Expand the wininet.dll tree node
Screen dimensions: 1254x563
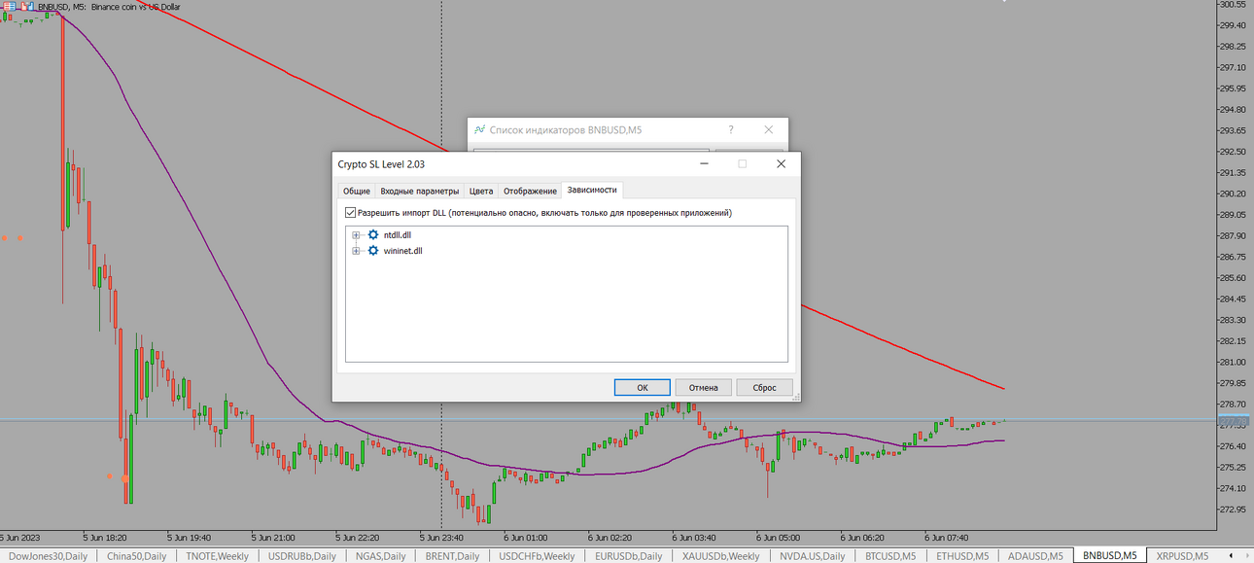356,251
